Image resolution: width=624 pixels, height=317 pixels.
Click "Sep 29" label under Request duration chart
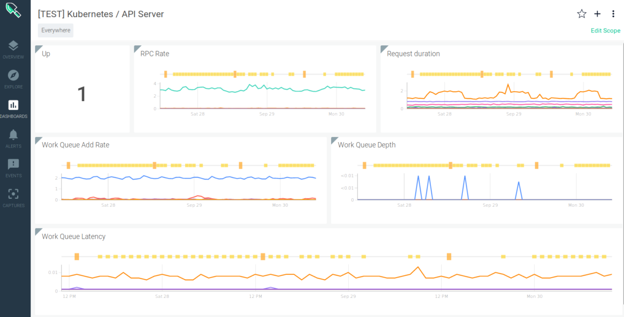tap(514, 114)
